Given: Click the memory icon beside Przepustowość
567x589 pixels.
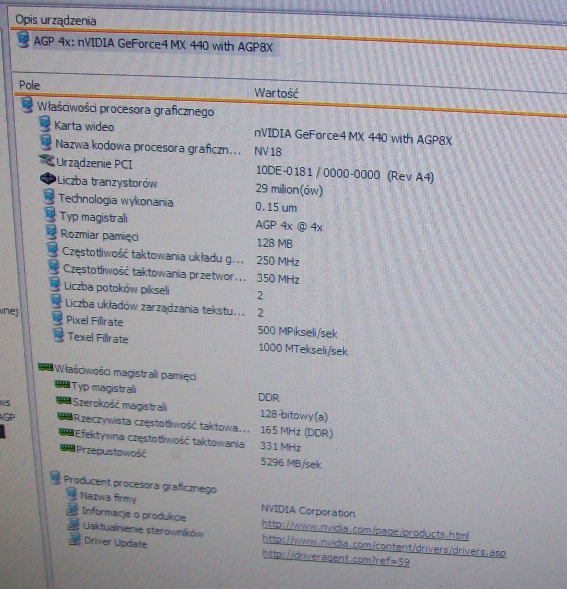Looking at the screenshot, I should 68,448.
